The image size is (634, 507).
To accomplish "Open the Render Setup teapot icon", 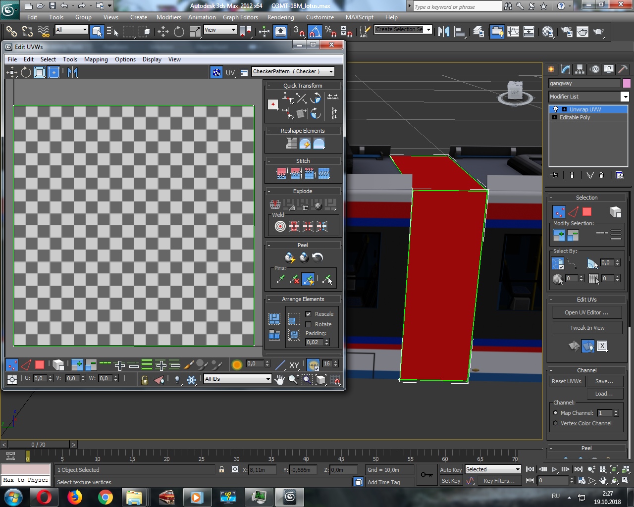I will (x=566, y=32).
